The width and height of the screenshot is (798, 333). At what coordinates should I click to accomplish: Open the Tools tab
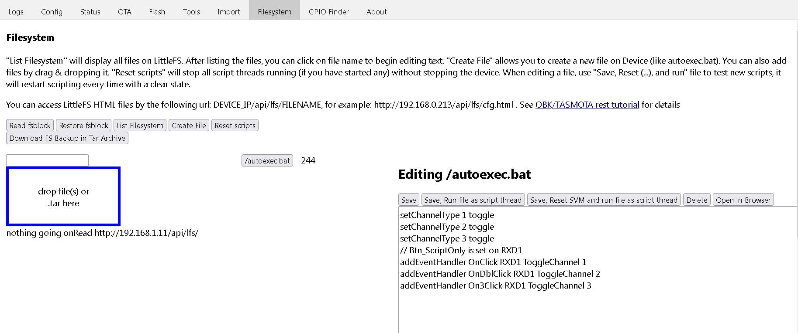click(191, 12)
